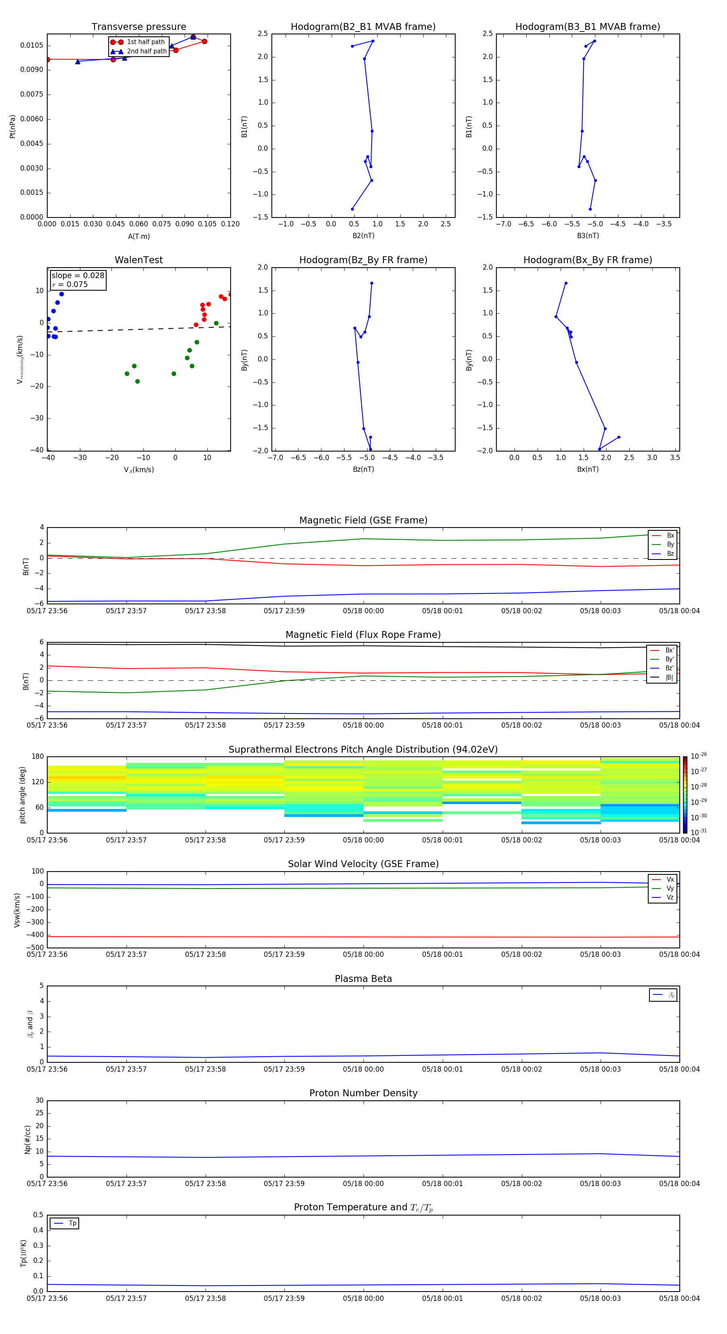The width and height of the screenshot is (727, 1334).
Task: Click the 'Solar Wind Velocity (GSE Frame)' title
Action: point(363,864)
